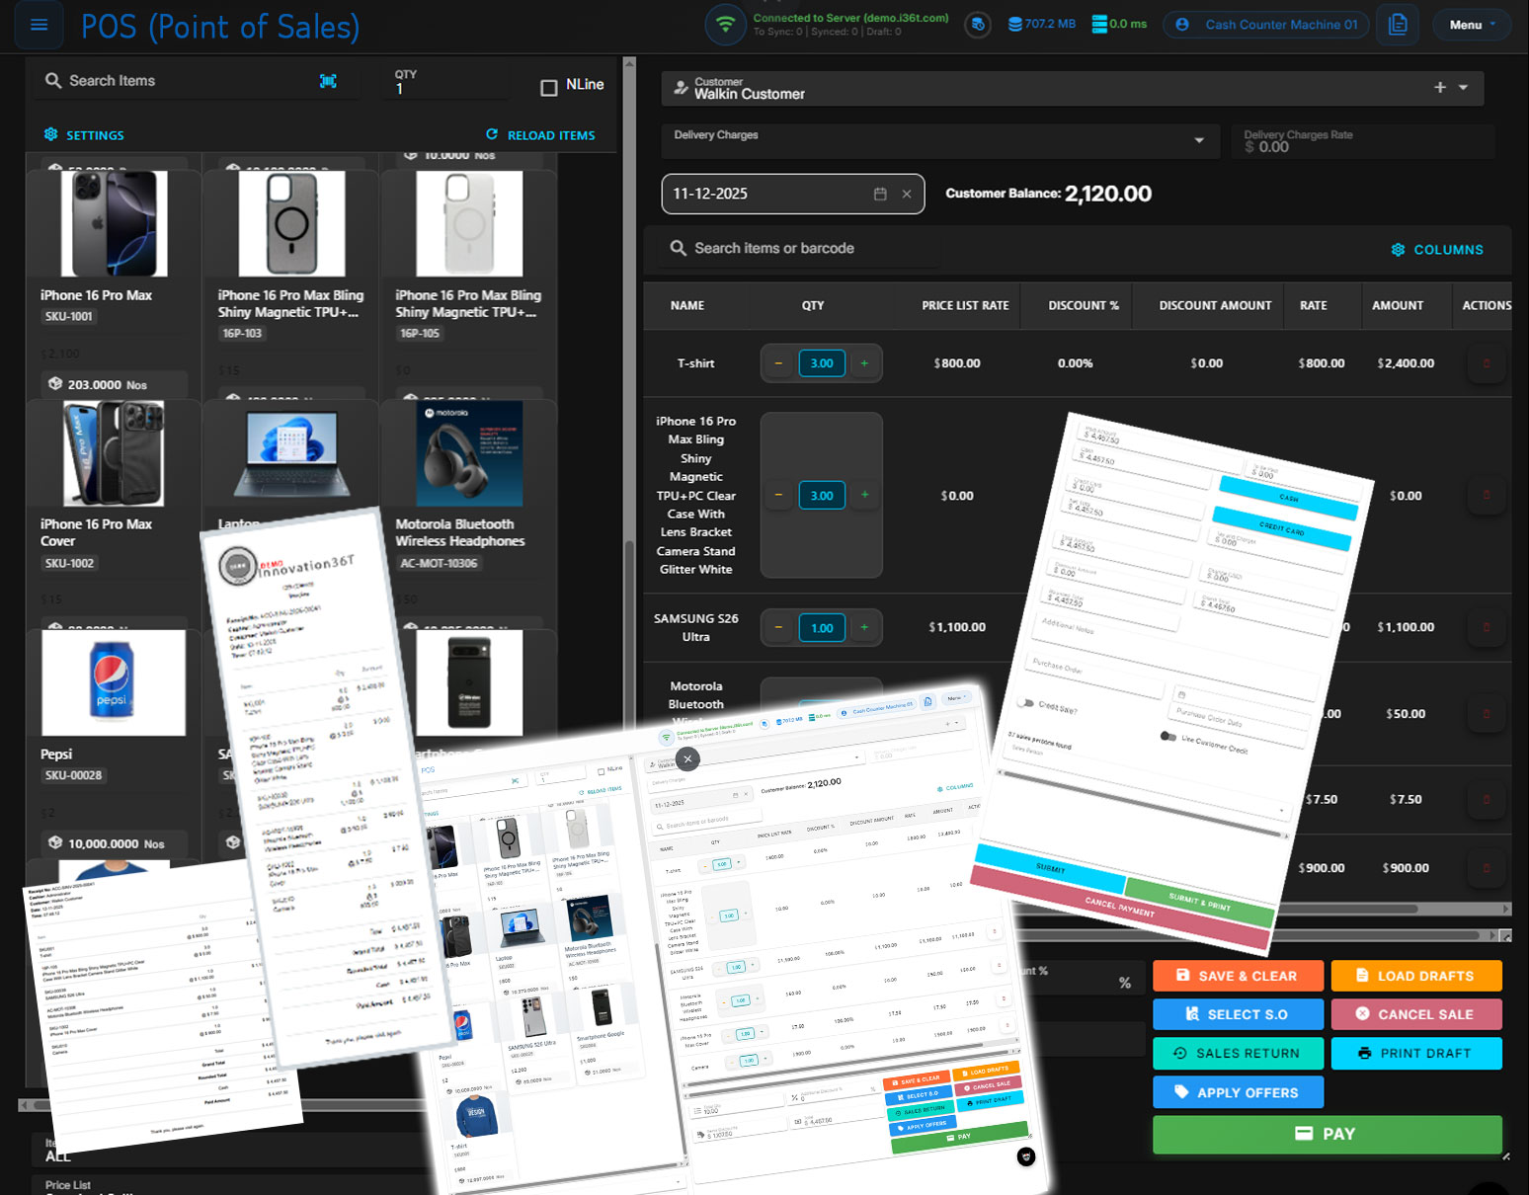Click the green PAY button

1327,1134
